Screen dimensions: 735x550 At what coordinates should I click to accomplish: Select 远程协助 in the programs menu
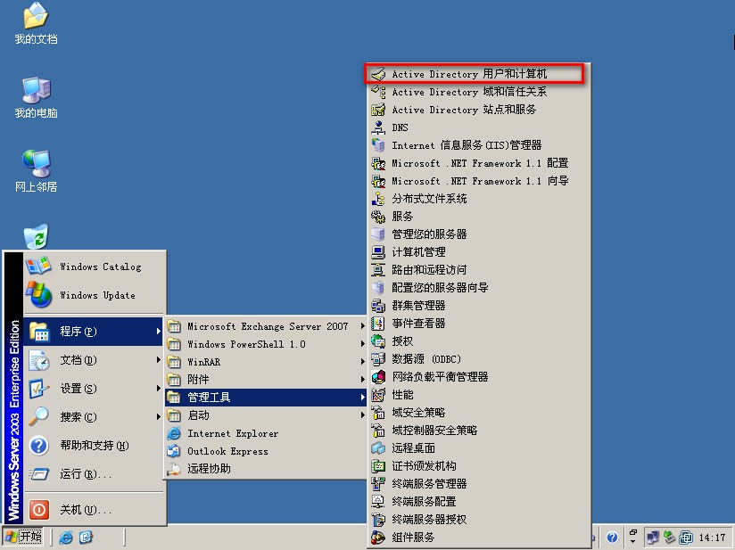pos(265,469)
